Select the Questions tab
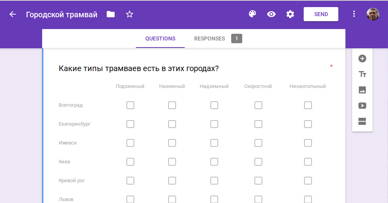The image size is (388, 203). [160, 38]
